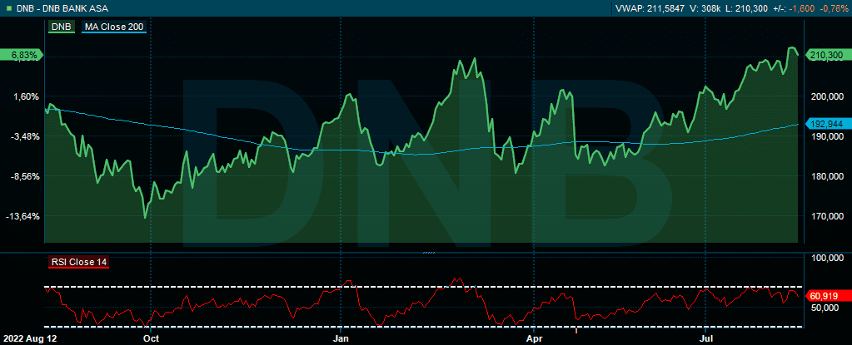852x345 pixels.
Task: Click the Jan label on time axis
Action: [x=340, y=338]
